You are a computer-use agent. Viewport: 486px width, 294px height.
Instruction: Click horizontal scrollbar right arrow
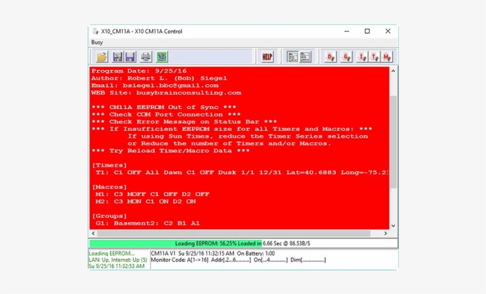[386, 233]
